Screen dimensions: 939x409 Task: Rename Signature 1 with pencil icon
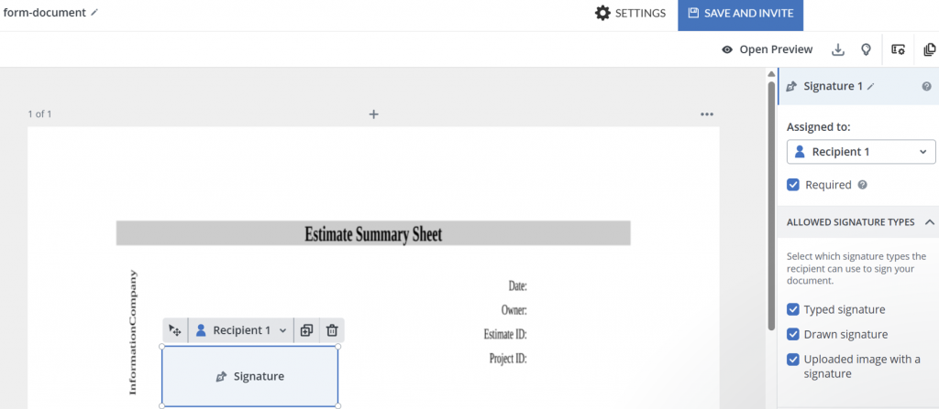tap(871, 87)
